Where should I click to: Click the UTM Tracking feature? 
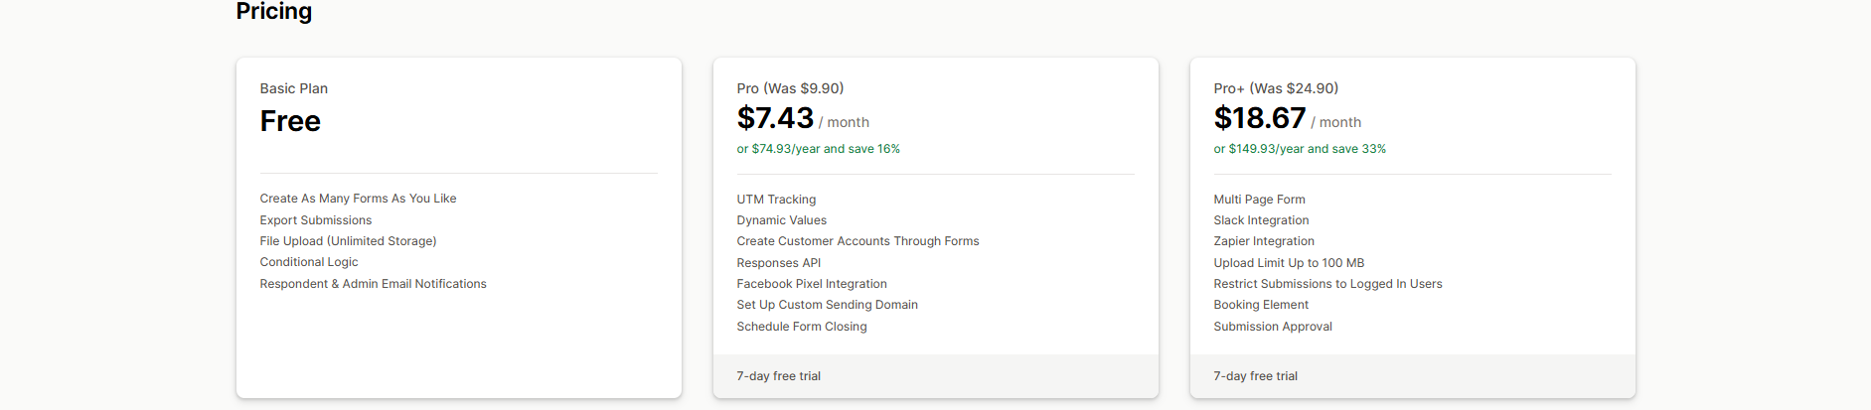click(776, 200)
